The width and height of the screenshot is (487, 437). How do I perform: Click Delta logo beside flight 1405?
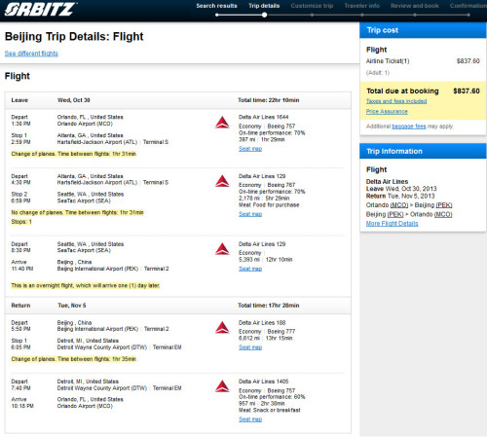tap(222, 386)
